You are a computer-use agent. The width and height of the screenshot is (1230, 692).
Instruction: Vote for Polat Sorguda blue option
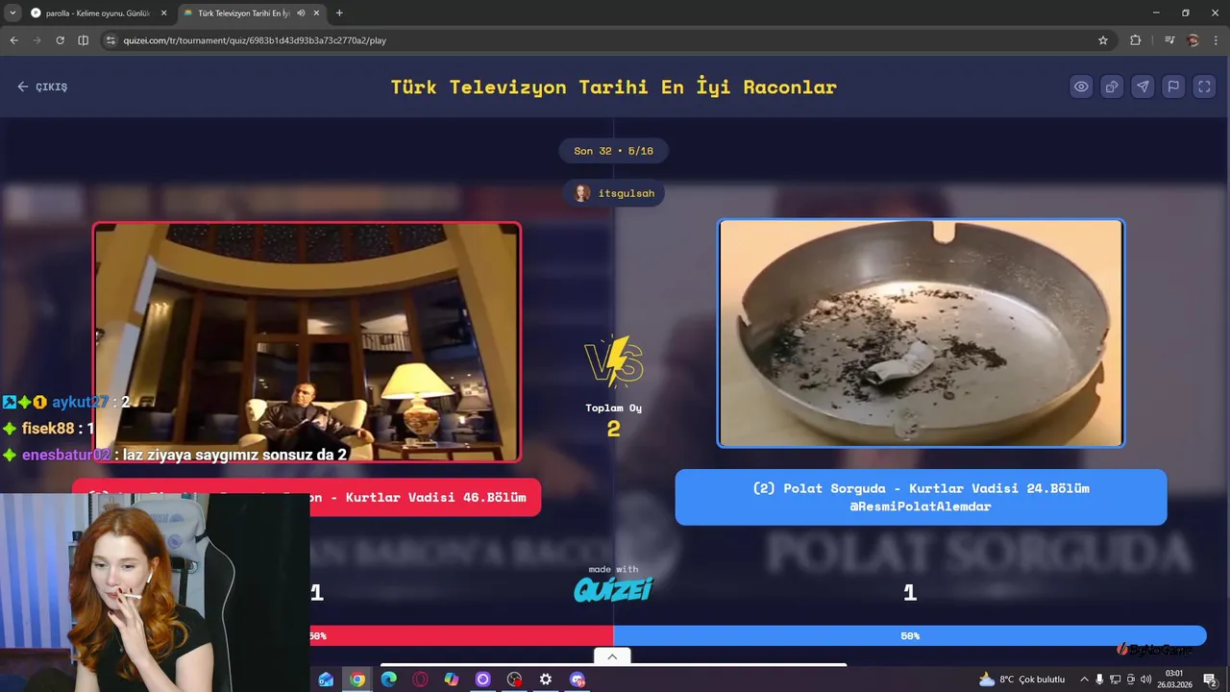[x=921, y=497]
